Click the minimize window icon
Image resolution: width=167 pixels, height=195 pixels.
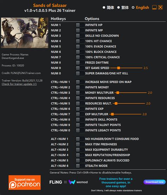pyautogui.click(x=154, y=7)
